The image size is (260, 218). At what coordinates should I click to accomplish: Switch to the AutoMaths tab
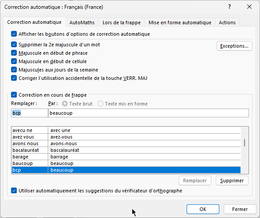pyautogui.click(x=82, y=23)
